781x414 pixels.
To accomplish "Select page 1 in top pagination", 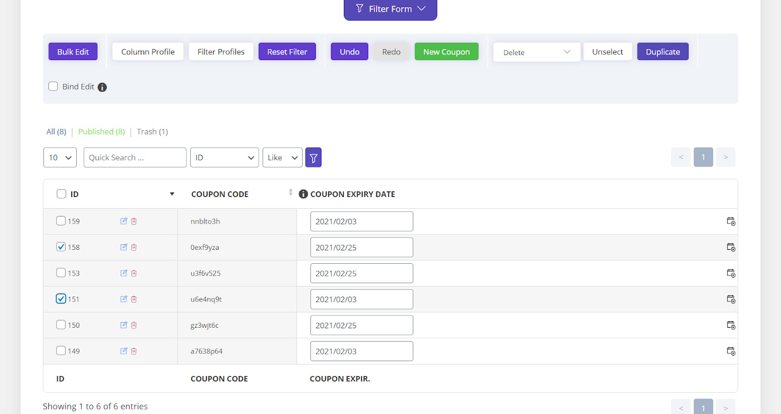I will tap(703, 157).
